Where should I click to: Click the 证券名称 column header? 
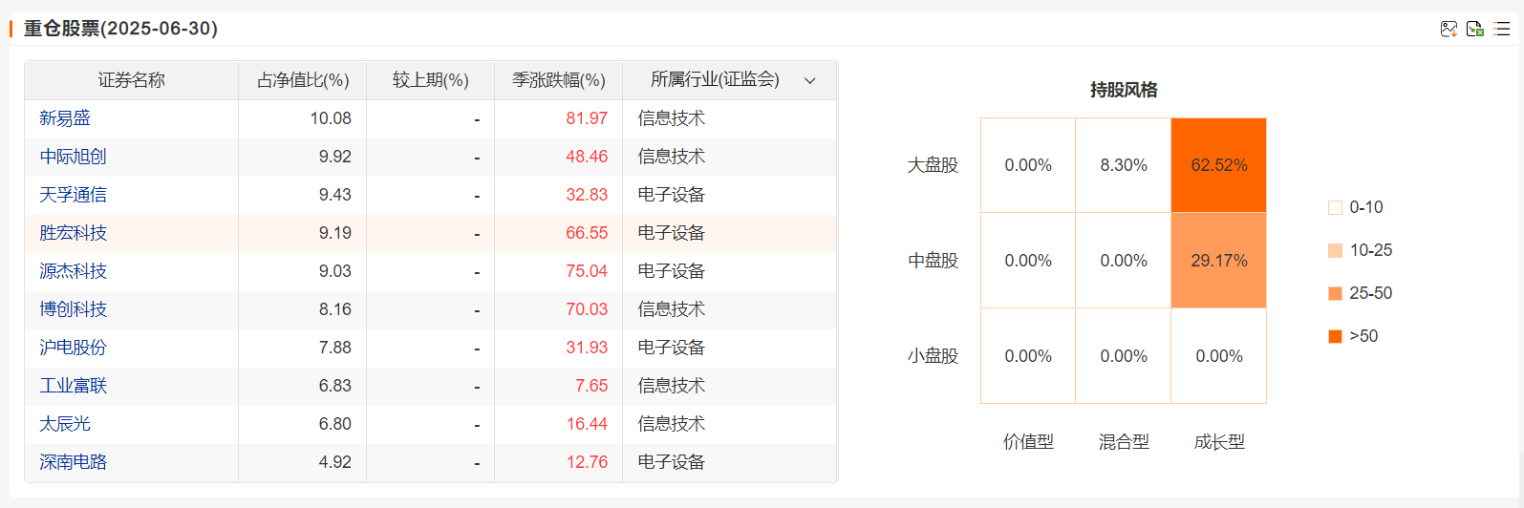click(x=132, y=80)
